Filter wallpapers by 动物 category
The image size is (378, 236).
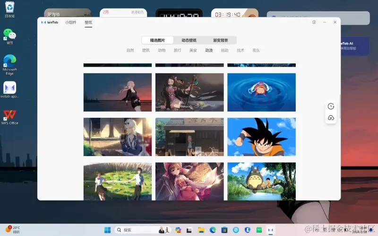(x=162, y=50)
